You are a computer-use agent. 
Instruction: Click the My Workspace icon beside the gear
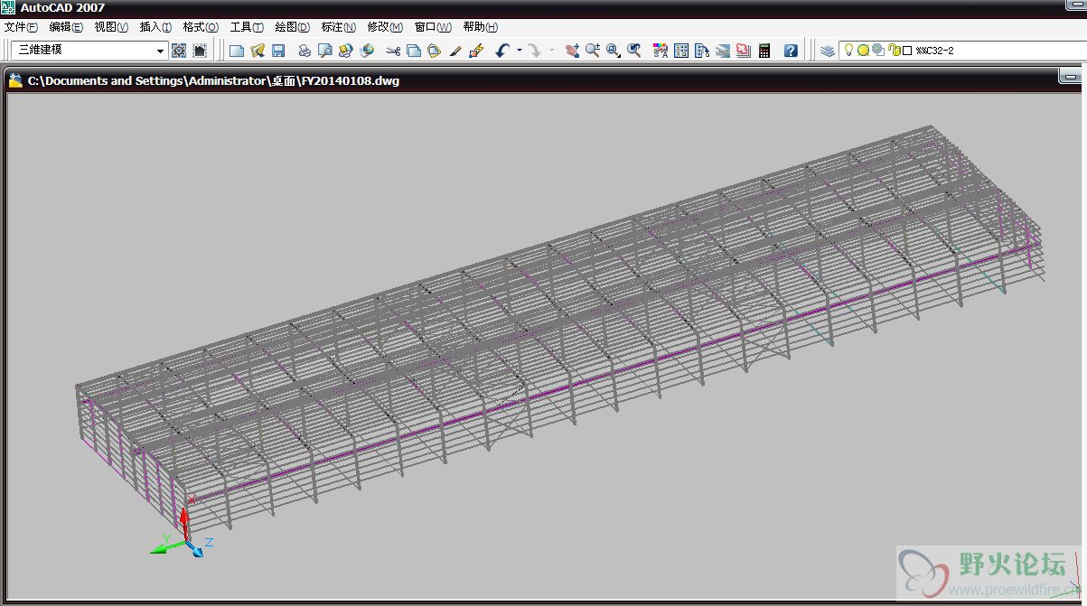tap(200, 51)
